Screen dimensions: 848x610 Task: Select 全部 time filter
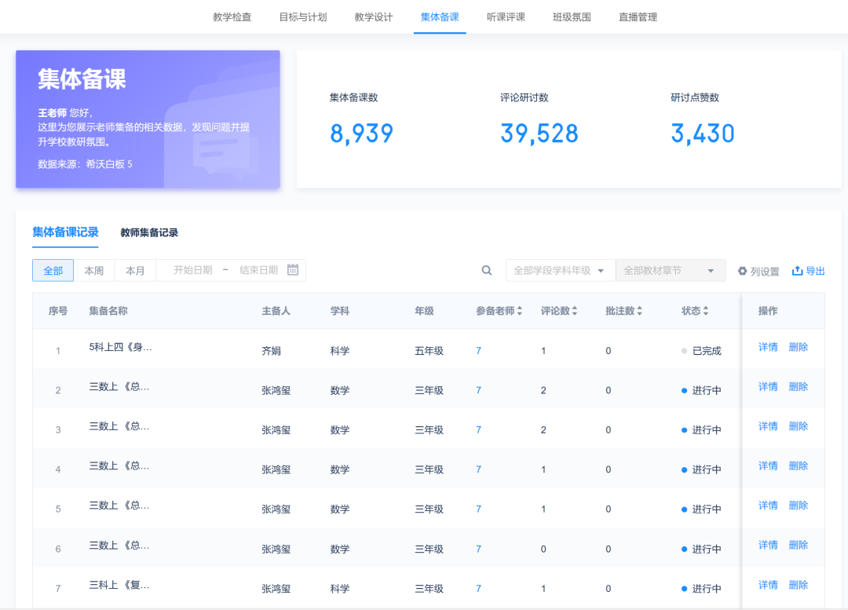point(53,270)
